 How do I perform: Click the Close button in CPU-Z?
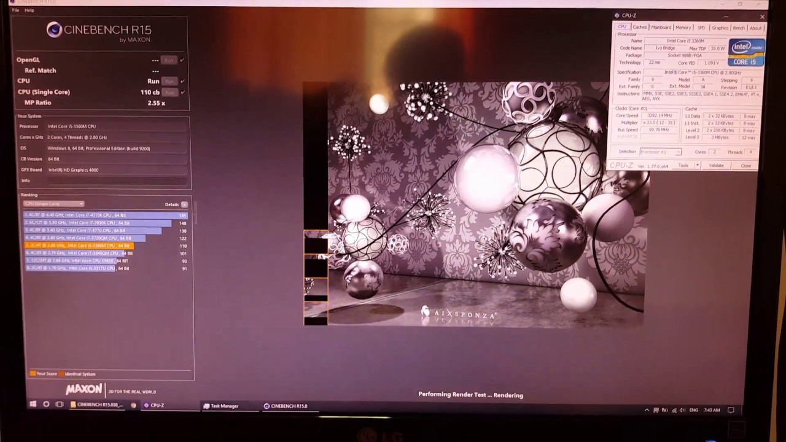(745, 166)
